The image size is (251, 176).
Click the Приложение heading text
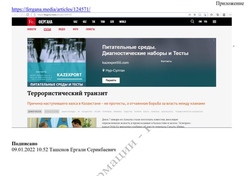coord(230,3)
